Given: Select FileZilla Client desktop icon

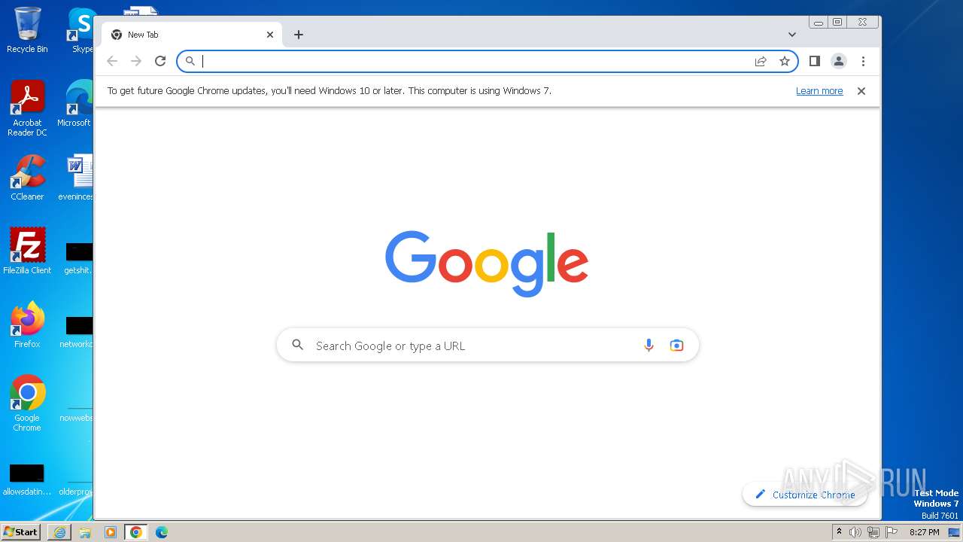Looking at the screenshot, I should pos(27,251).
